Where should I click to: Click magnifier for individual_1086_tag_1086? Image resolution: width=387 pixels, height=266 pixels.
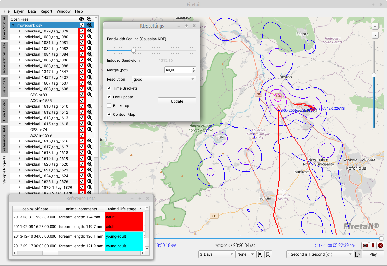[x=90, y=60]
